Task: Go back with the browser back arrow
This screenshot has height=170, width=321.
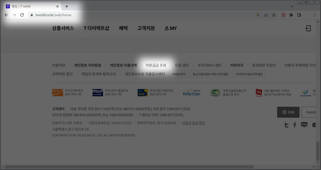Action: pyautogui.click(x=6, y=15)
